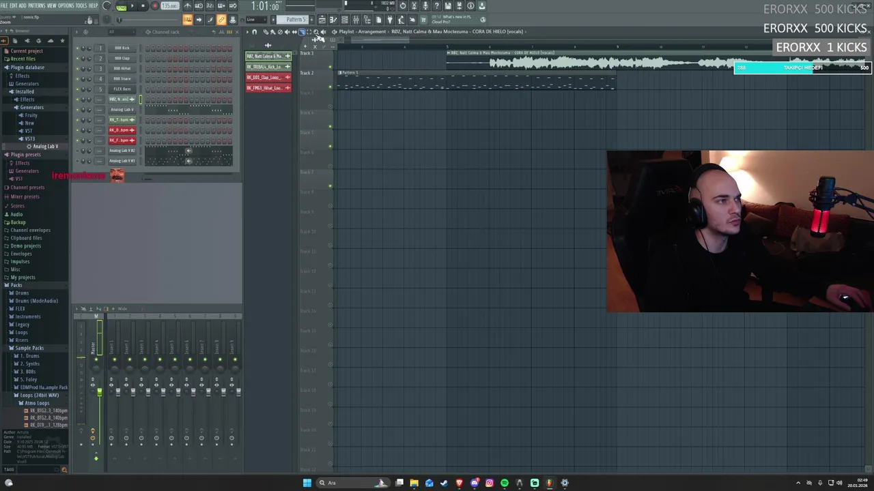This screenshot has height=491, width=874.
Task: Open the playlist view from the toolbar
Action: point(322,20)
